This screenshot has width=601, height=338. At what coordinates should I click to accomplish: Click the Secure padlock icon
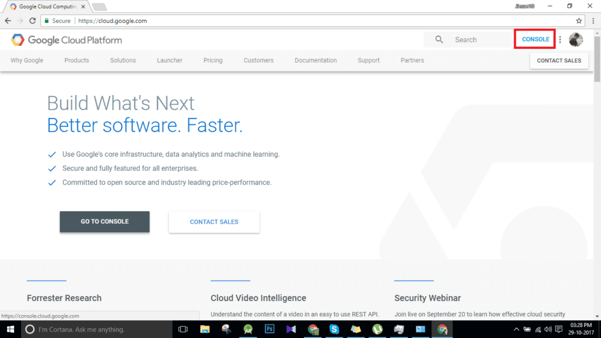pos(47,21)
